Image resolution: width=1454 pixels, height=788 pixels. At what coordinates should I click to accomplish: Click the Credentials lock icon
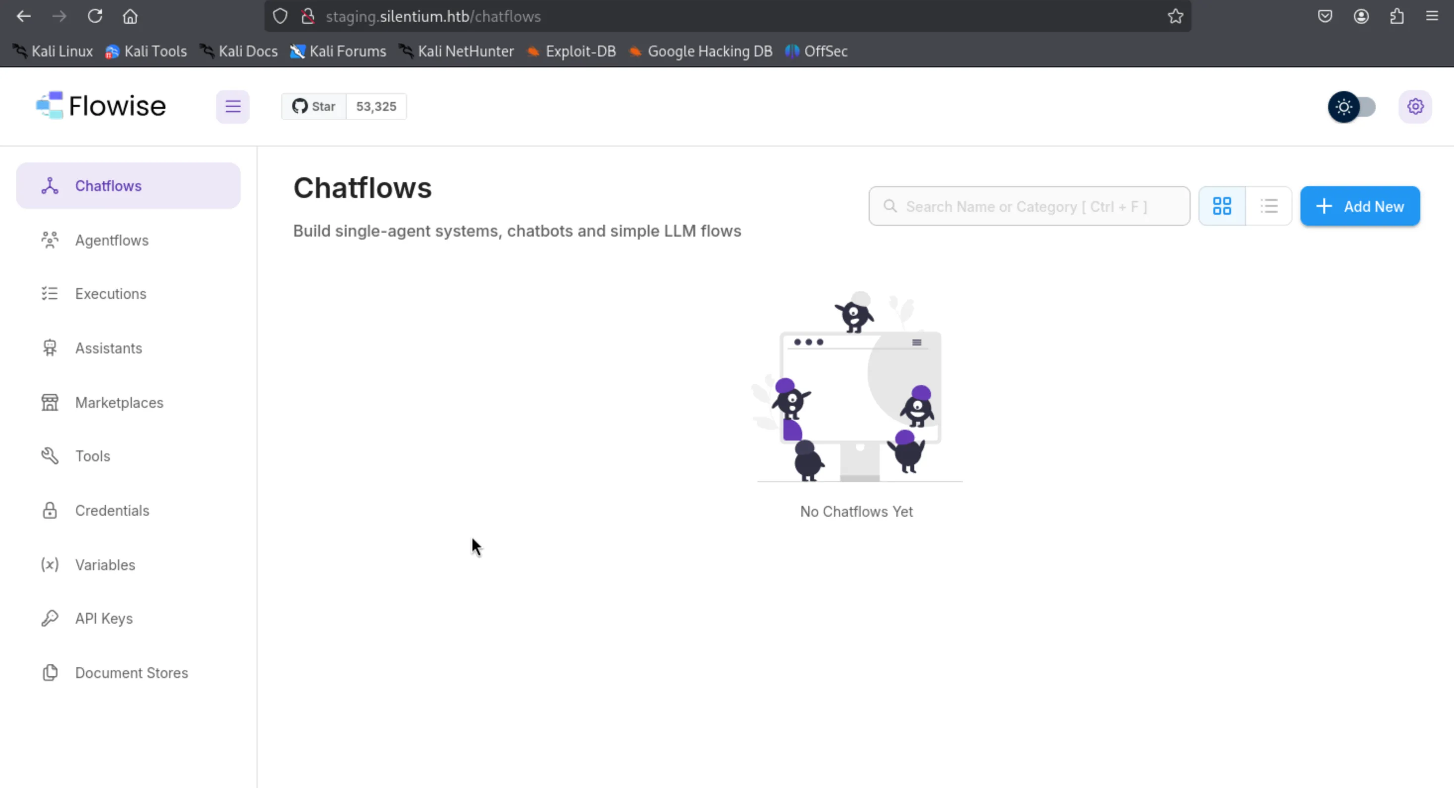pyautogui.click(x=50, y=510)
